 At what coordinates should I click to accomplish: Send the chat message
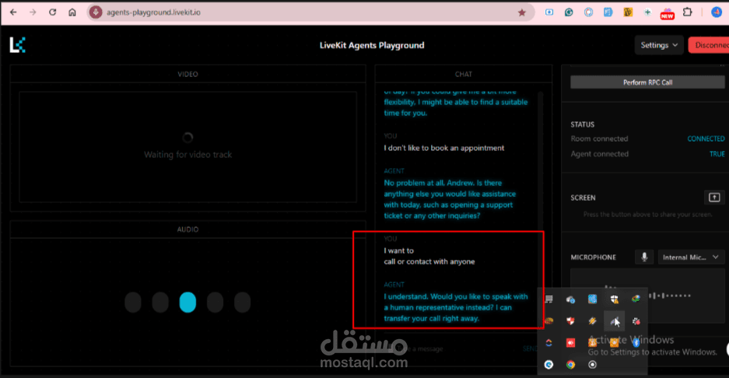(x=530, y=348)
